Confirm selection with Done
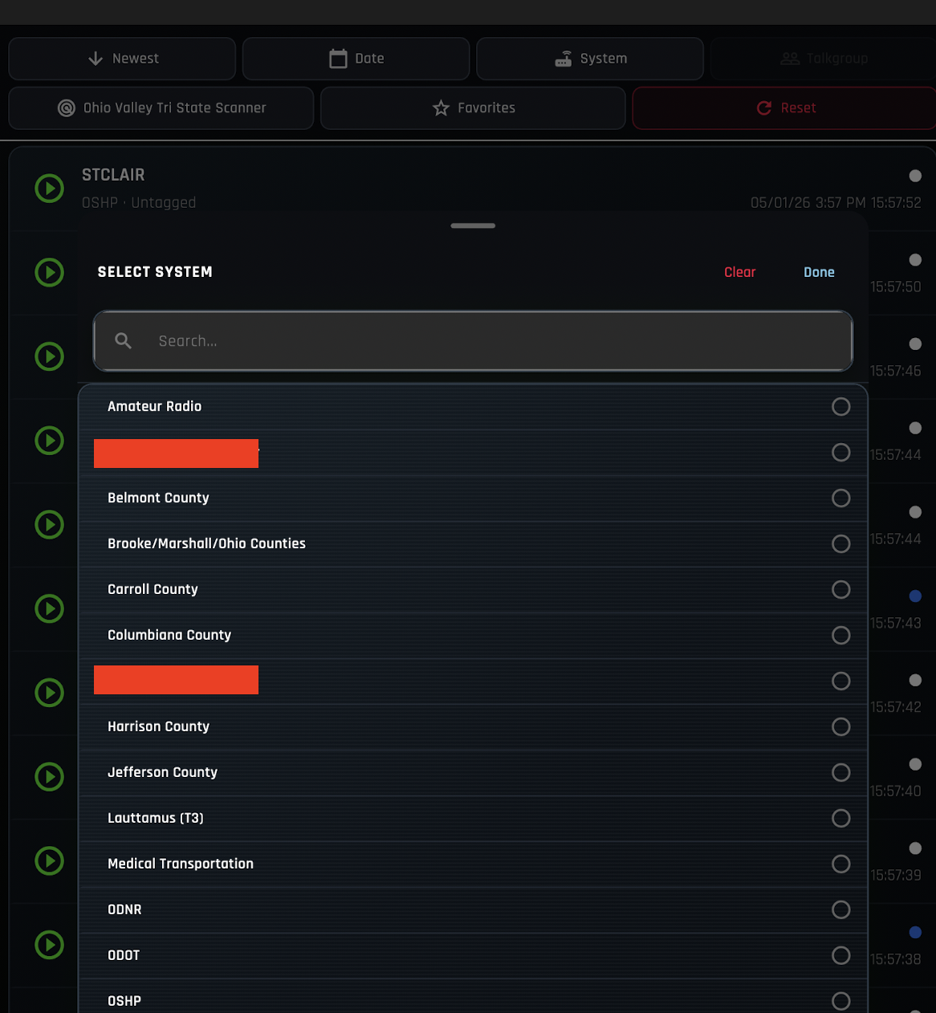The width and height of the screenshot is (936, 1013). click(x=819, y=272)
